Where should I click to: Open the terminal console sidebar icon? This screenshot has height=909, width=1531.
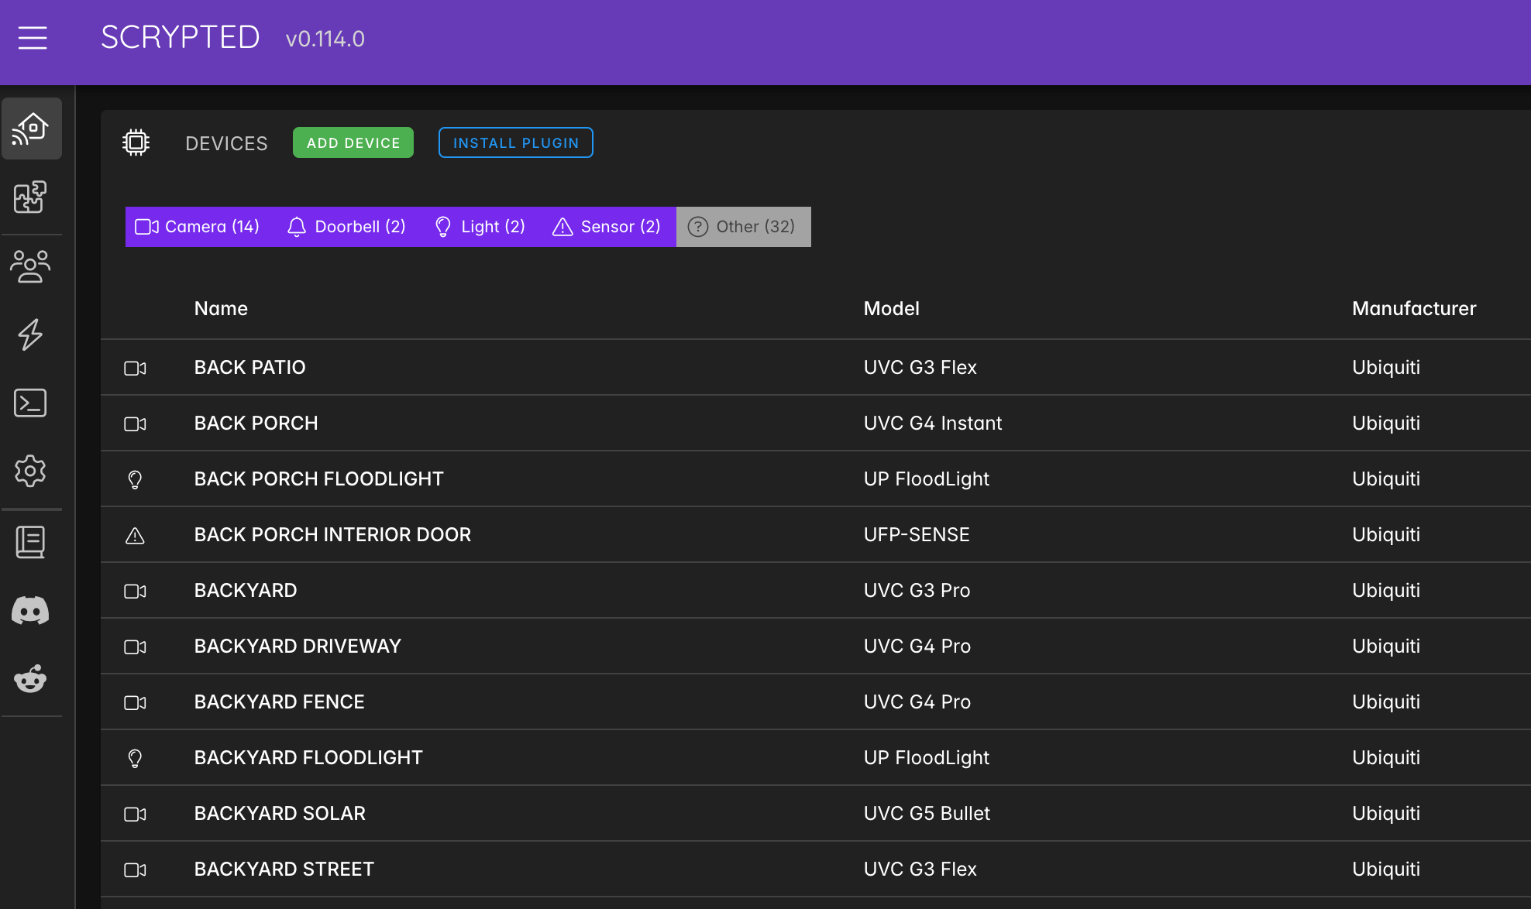[x=30, y=403]
